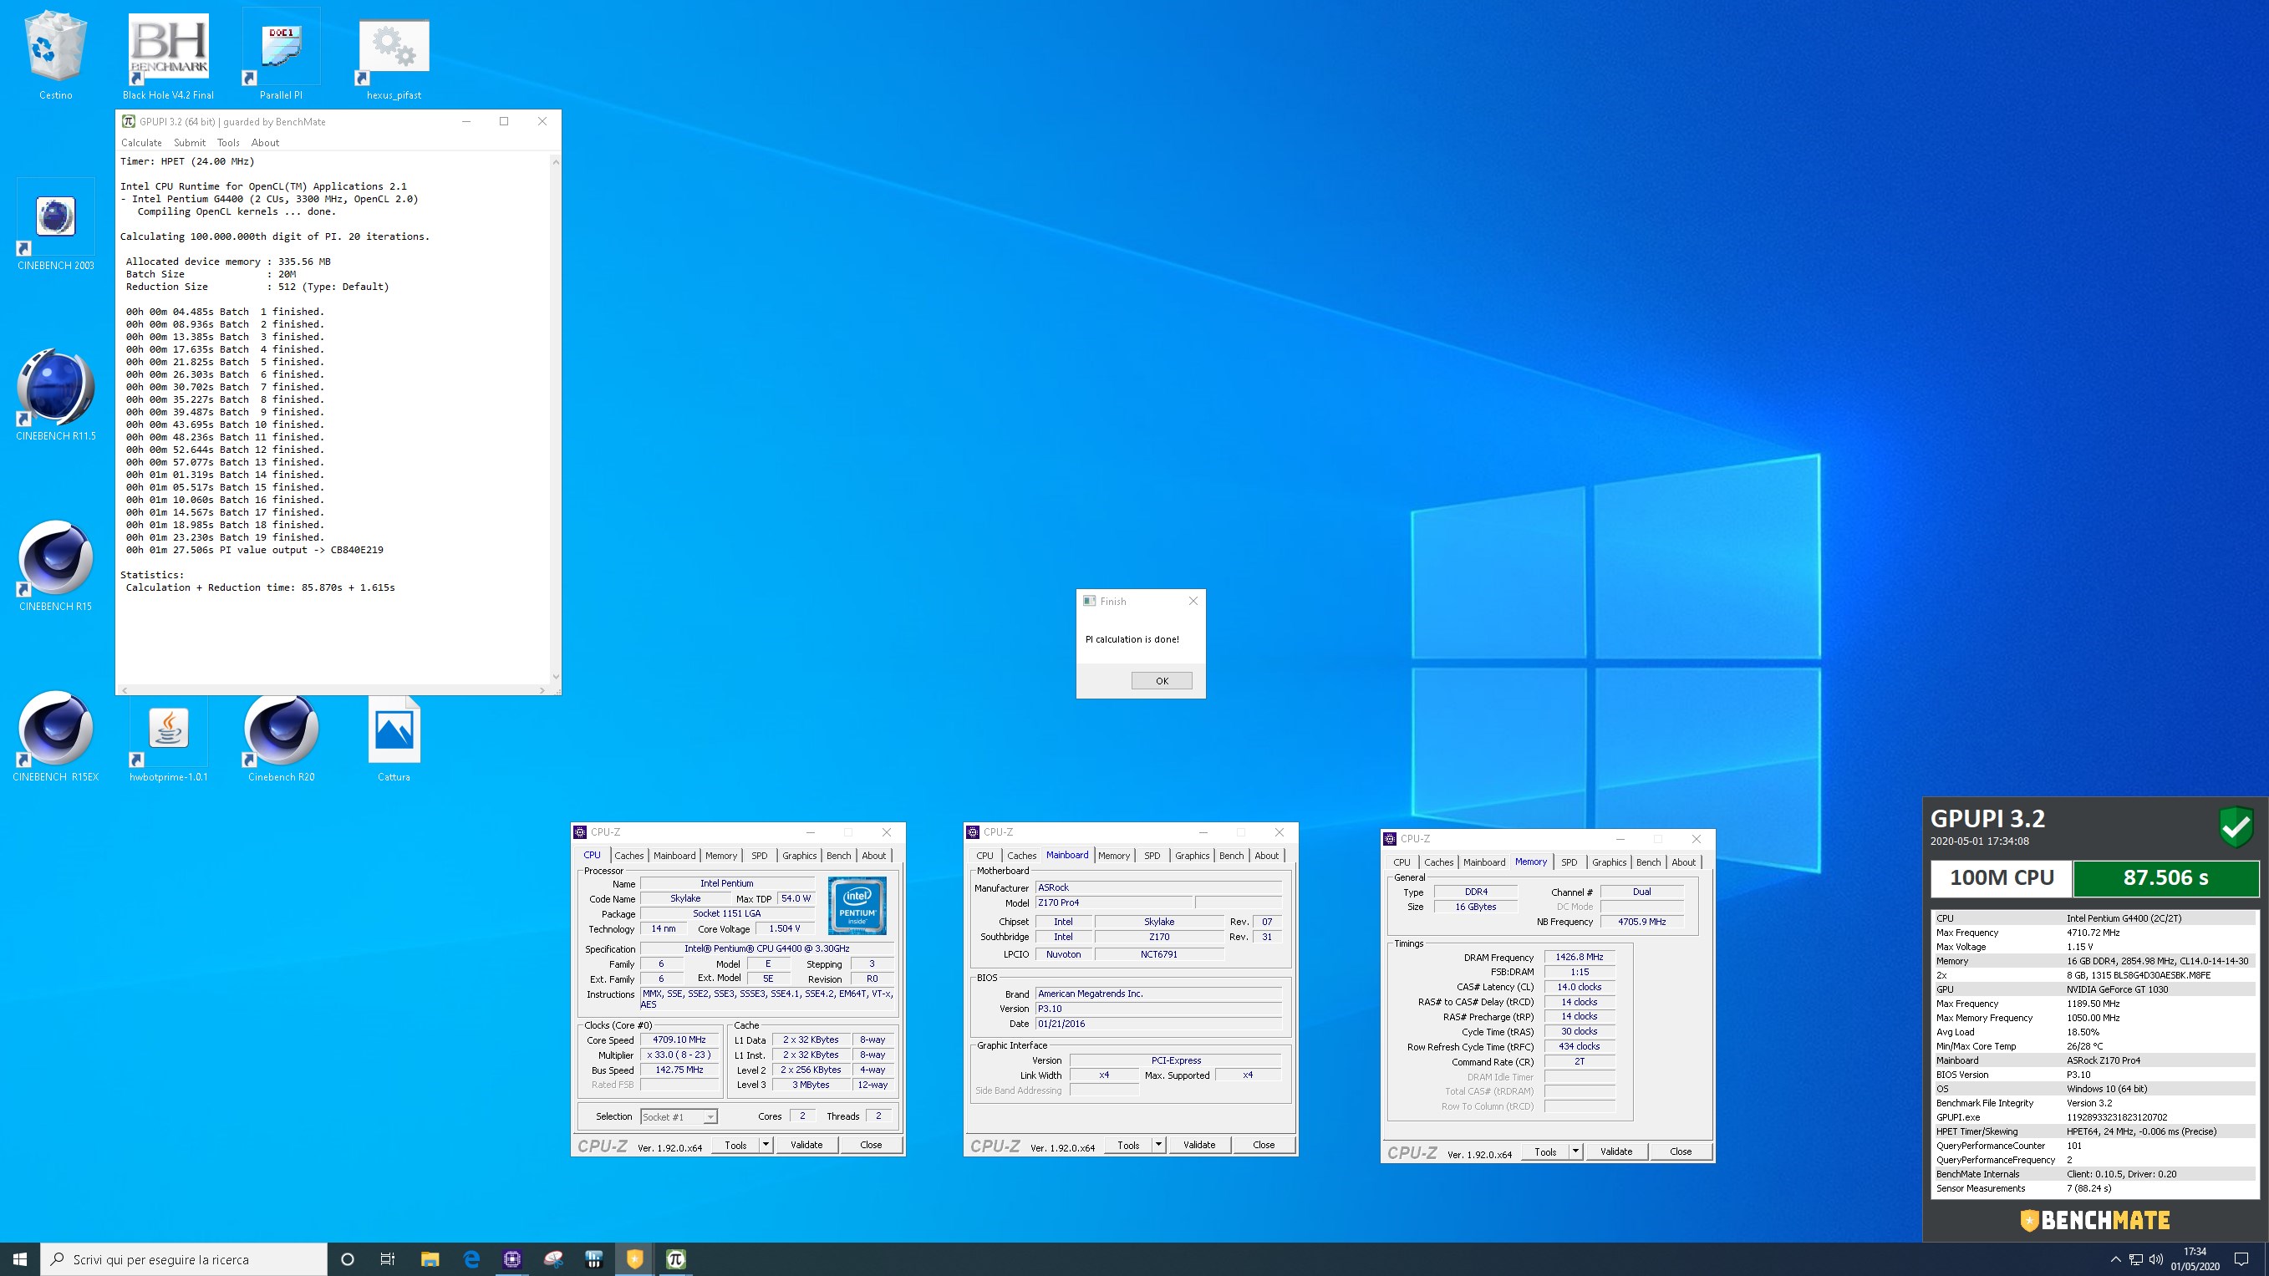Open Submit menu in GPUPI
The width and height of the screenshot is (2269, 1276).
190,143
